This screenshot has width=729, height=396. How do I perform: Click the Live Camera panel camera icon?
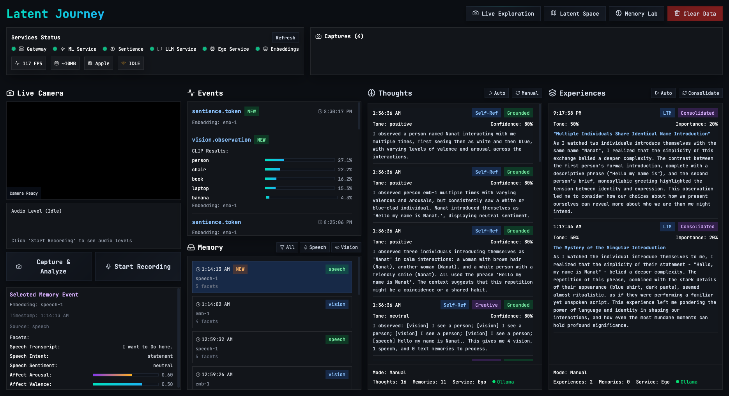pos(10,93)
